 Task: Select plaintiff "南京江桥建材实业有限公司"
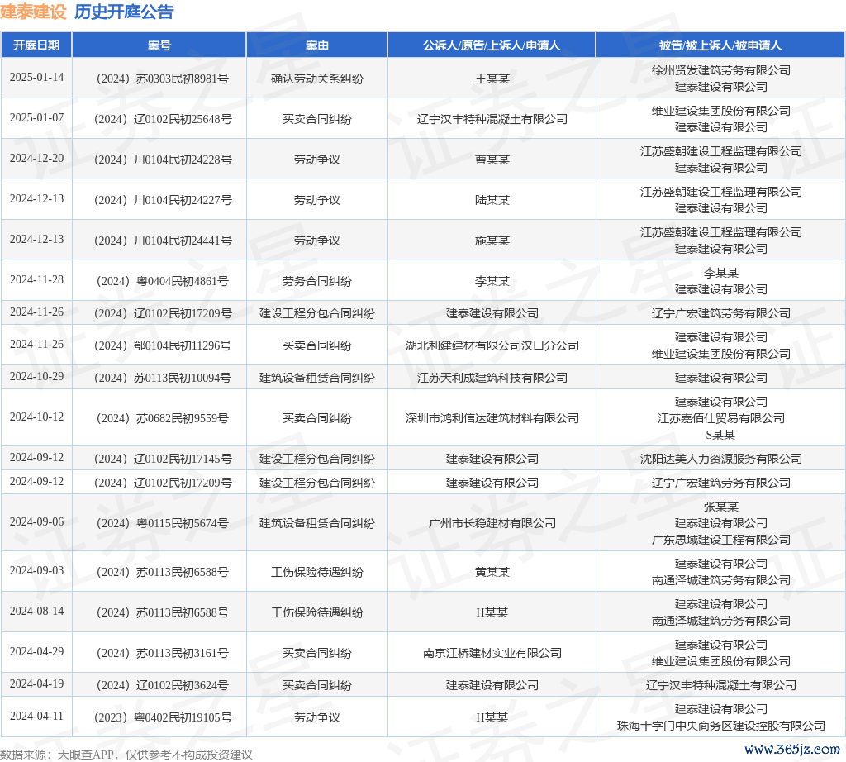coord(492,653)
